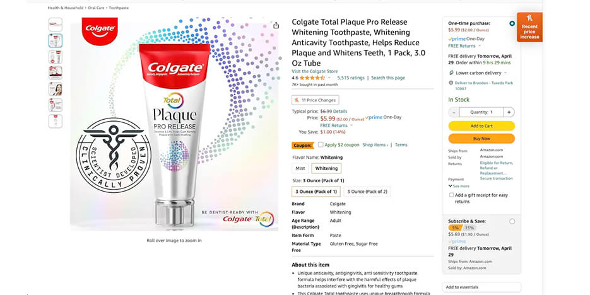This screenshot has height=295, width=590.
Task: Open the Honey 11 Price Changes badge
Action: click(316, 100)
